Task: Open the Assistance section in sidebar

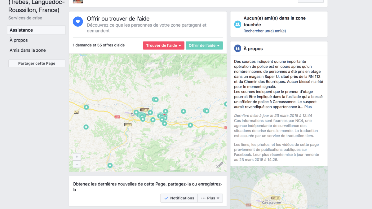Action: tap(36, 30)
